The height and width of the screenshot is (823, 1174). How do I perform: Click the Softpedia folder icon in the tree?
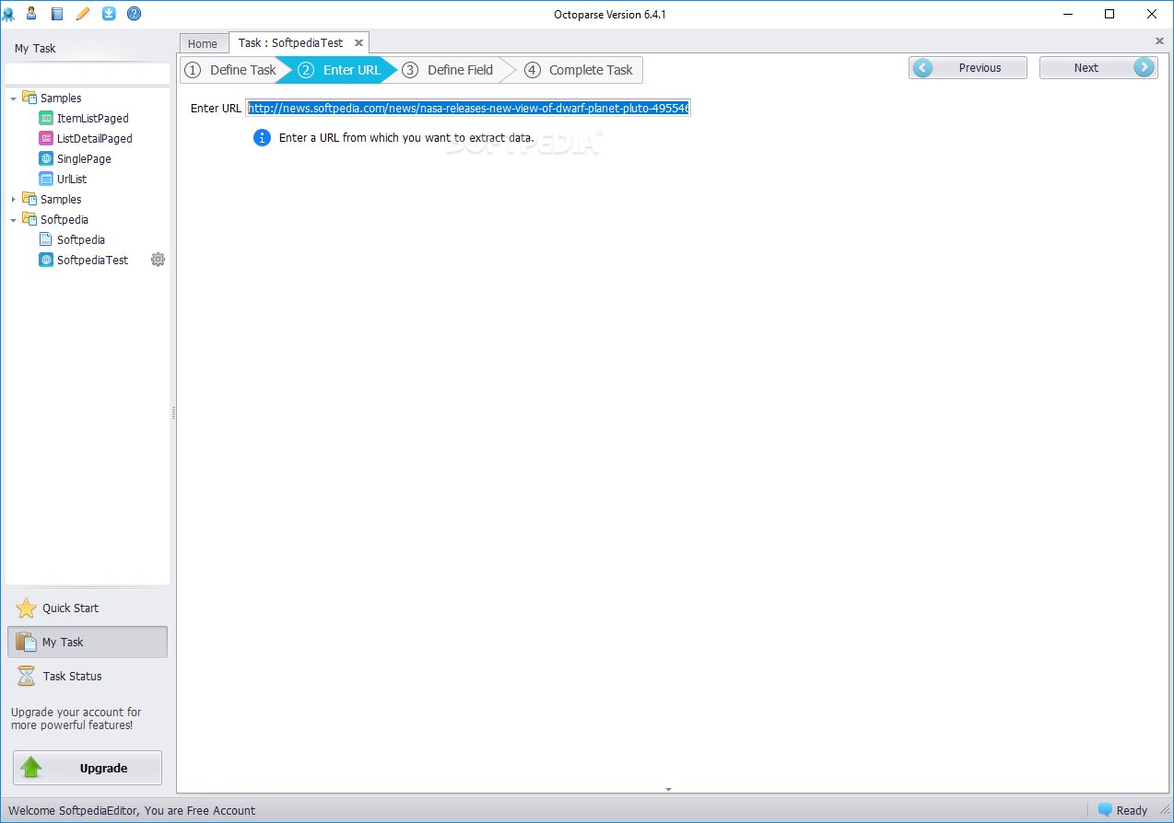pos(29,219)
